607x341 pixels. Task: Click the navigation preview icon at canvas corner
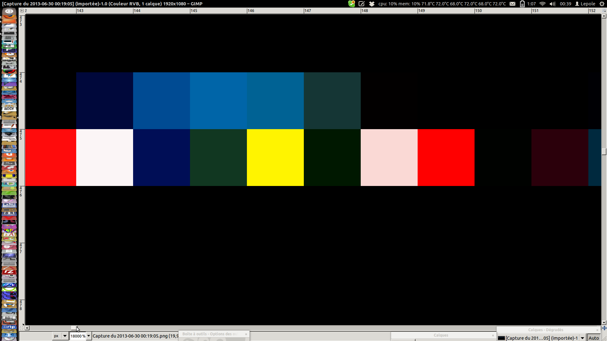(x=604, y=328)
